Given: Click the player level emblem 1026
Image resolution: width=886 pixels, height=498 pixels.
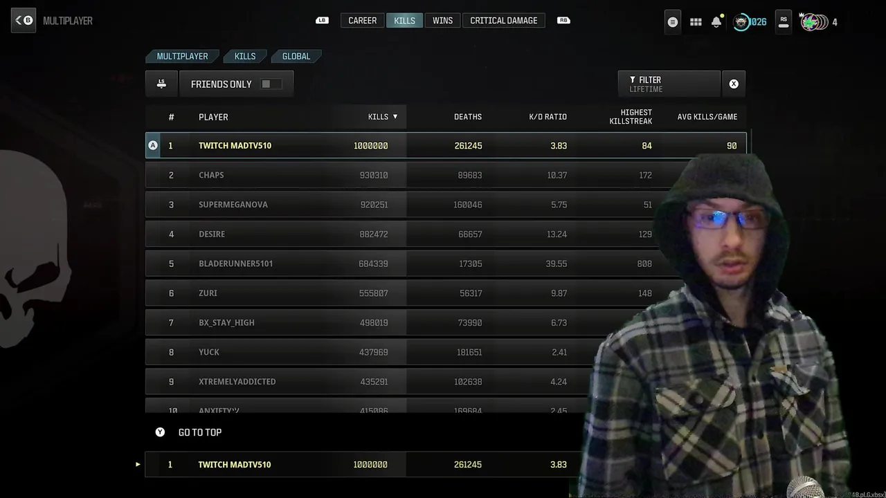Looking at the screenshot, I should click(x=750, y=22).
